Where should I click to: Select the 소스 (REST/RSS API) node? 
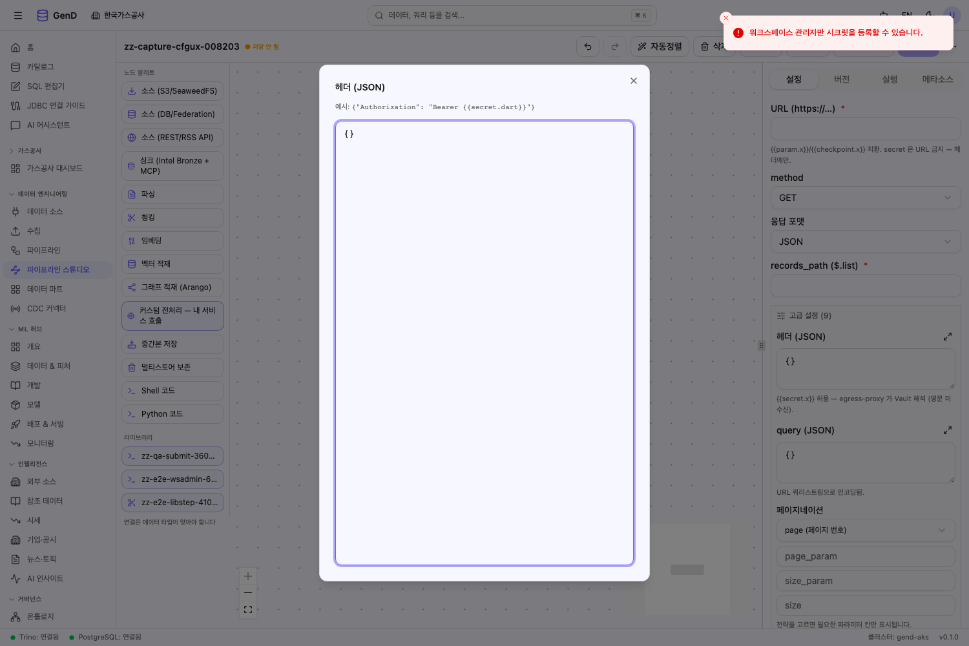click(172, 138)
